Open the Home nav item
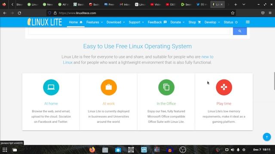Screen dimensions: 275x154 [76, 22]
